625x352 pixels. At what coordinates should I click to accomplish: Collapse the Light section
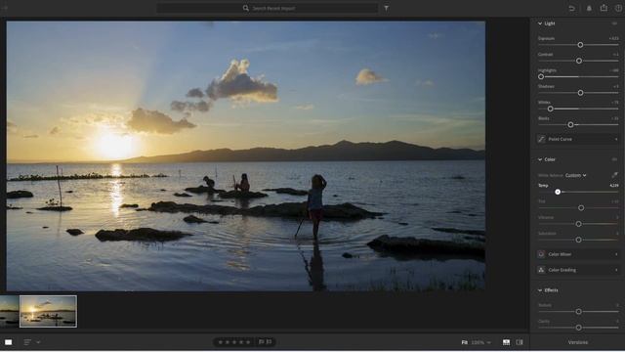point(540,23)
